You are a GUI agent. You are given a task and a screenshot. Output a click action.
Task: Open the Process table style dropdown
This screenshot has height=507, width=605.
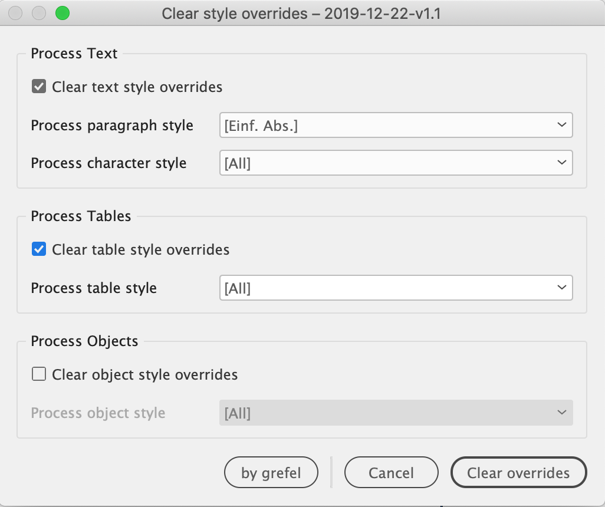(x=396, y=288)
